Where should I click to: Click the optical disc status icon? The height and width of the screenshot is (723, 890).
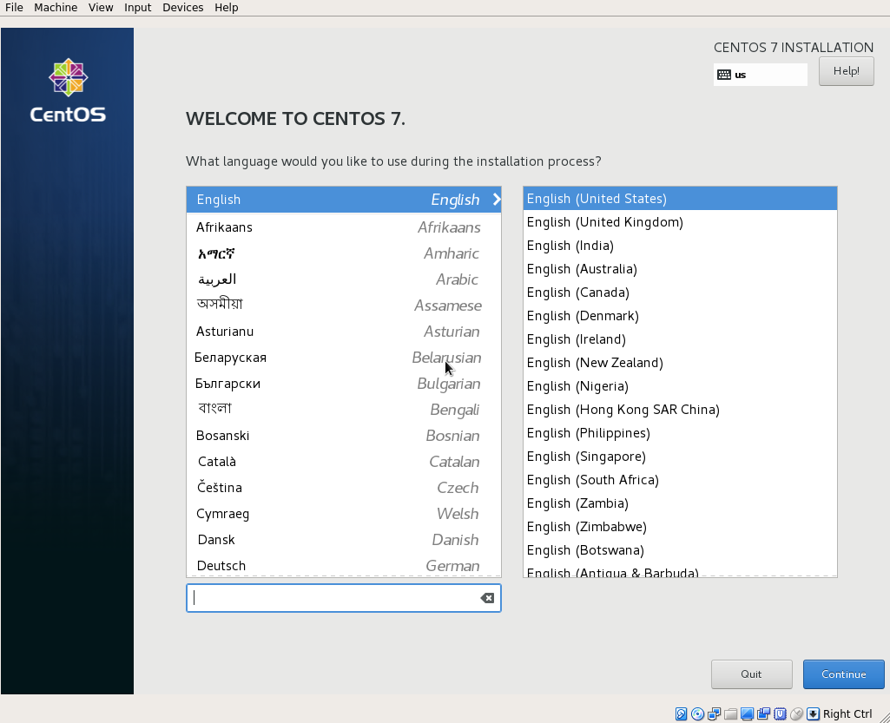tap(697, 713)
